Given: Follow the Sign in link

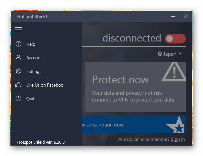Looking at the screenshot, I should click(x=178, y=139).
